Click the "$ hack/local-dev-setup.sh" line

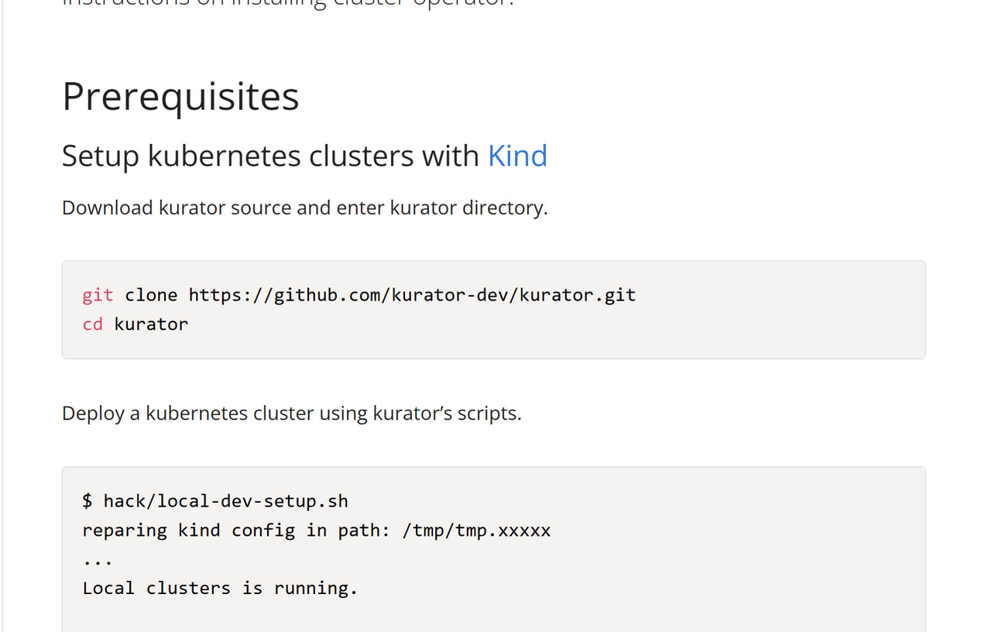click(x=215, y=501)
